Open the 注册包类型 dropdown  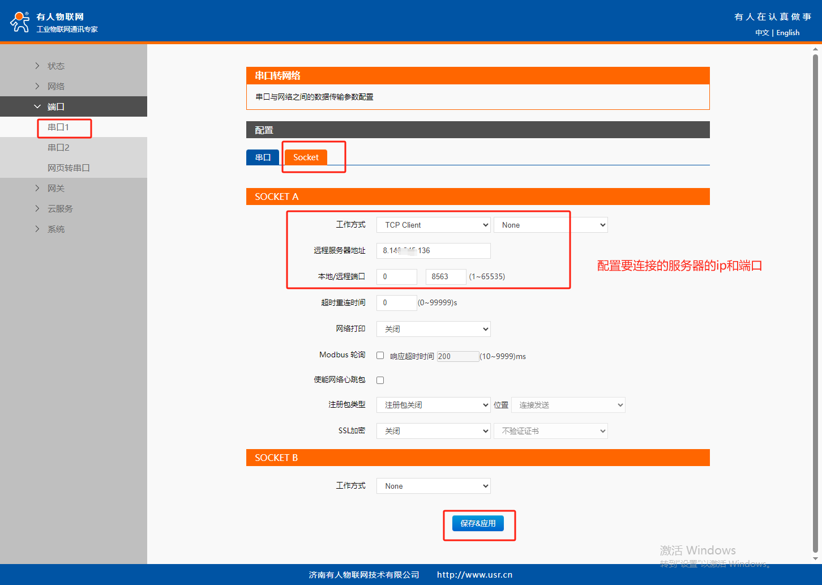point(433,405)
